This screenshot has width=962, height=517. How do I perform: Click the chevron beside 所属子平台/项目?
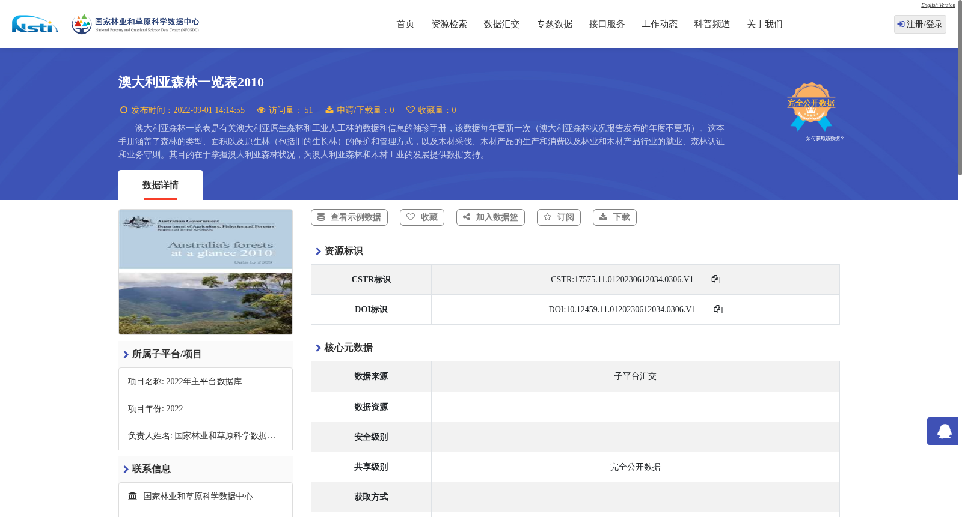(126, 354)
